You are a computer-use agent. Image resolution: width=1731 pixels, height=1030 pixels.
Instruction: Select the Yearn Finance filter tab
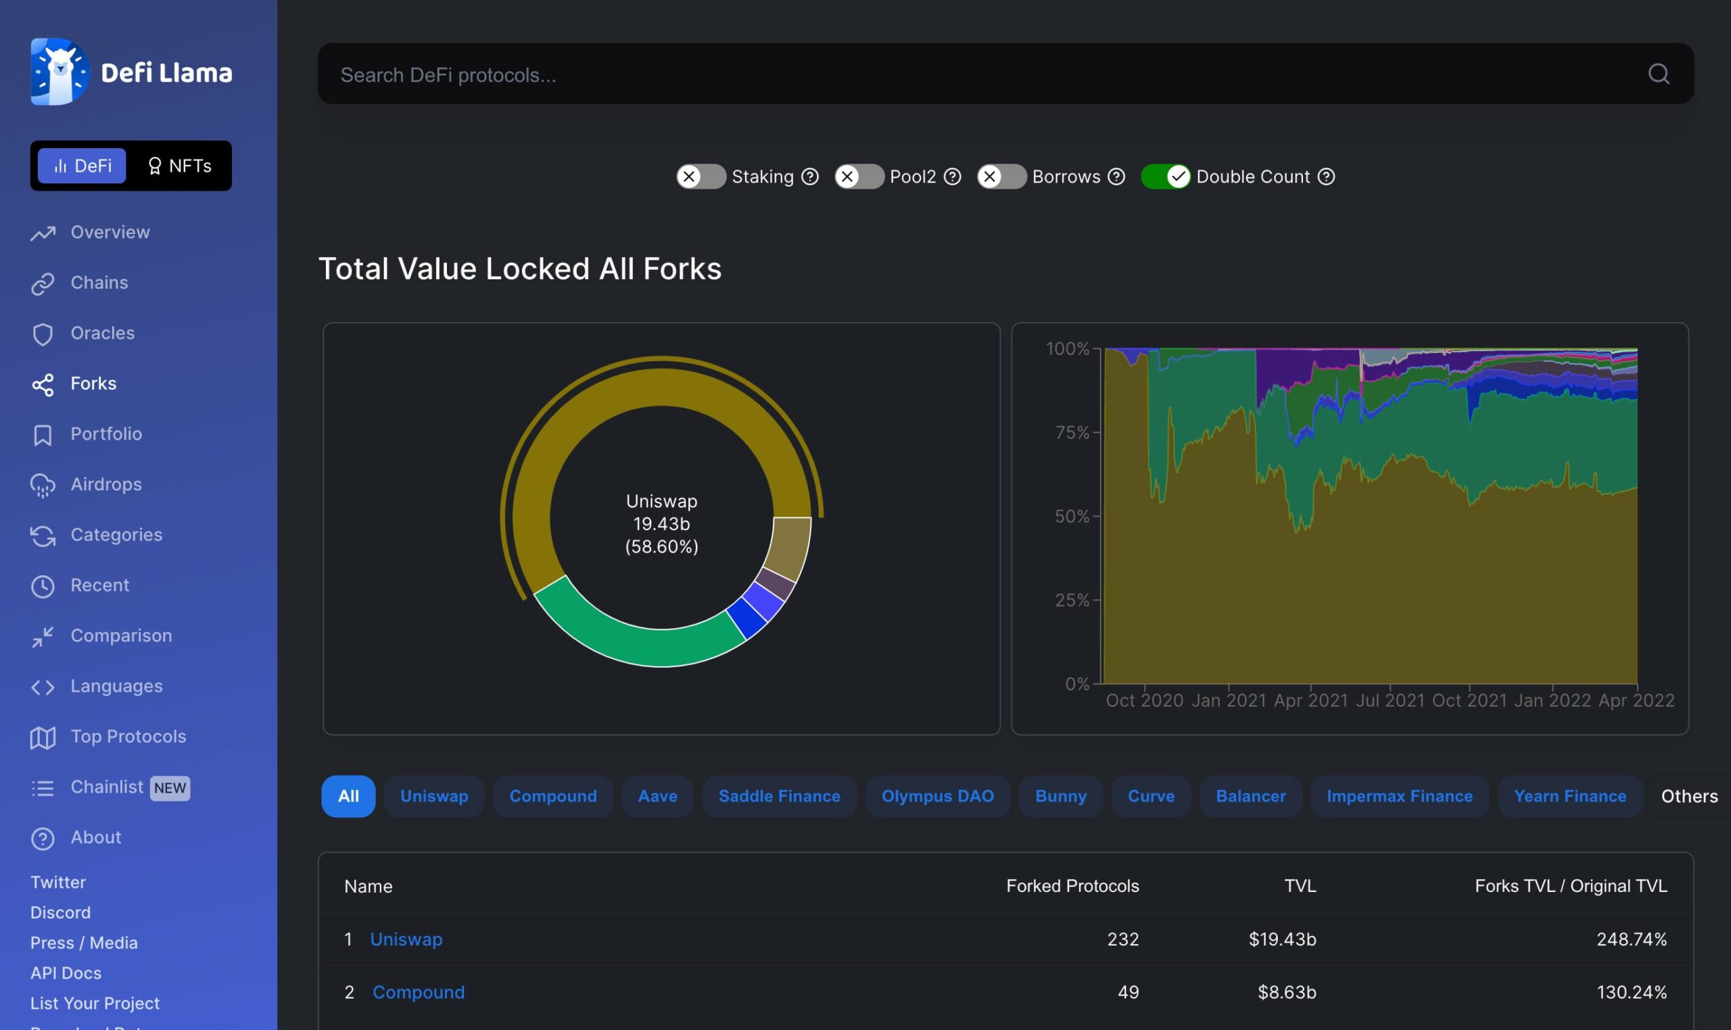[x=1569, y=796]
